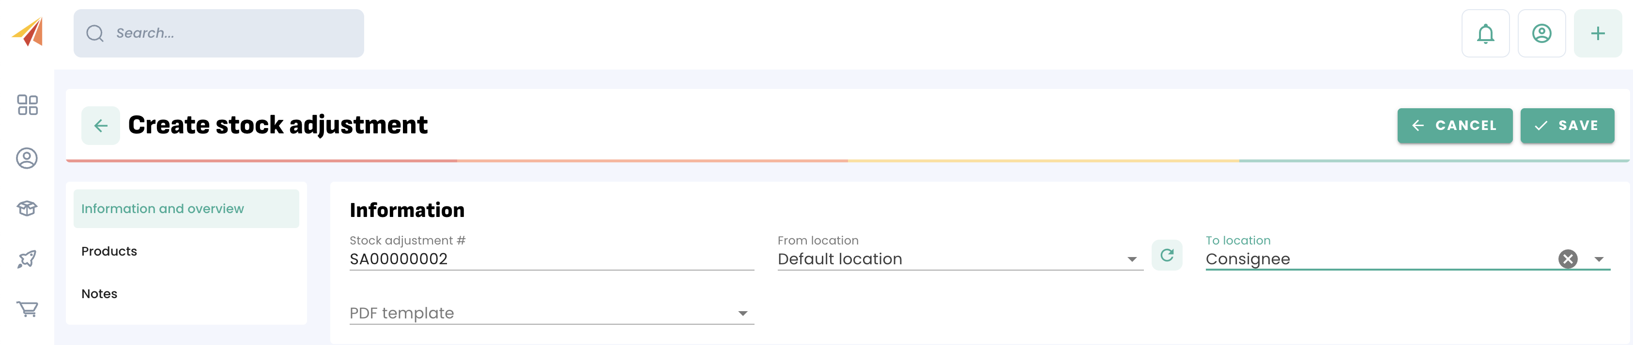This screenshot has width=1633, height=345.
Task: Go to the Products section
Action: pyautogui.click(x=109, y=251)
